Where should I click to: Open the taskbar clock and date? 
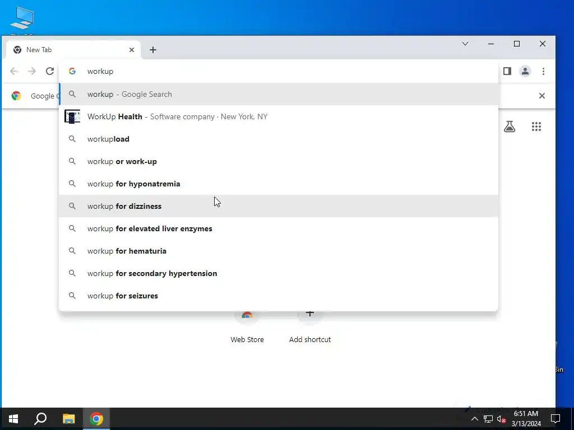coord(526,419)
